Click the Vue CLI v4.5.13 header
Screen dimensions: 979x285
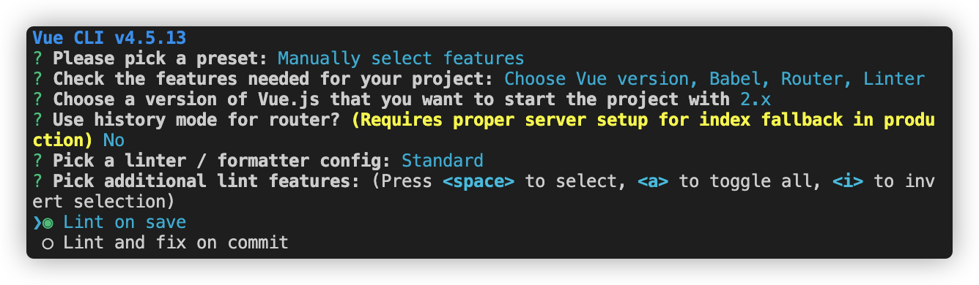point(109,38)
